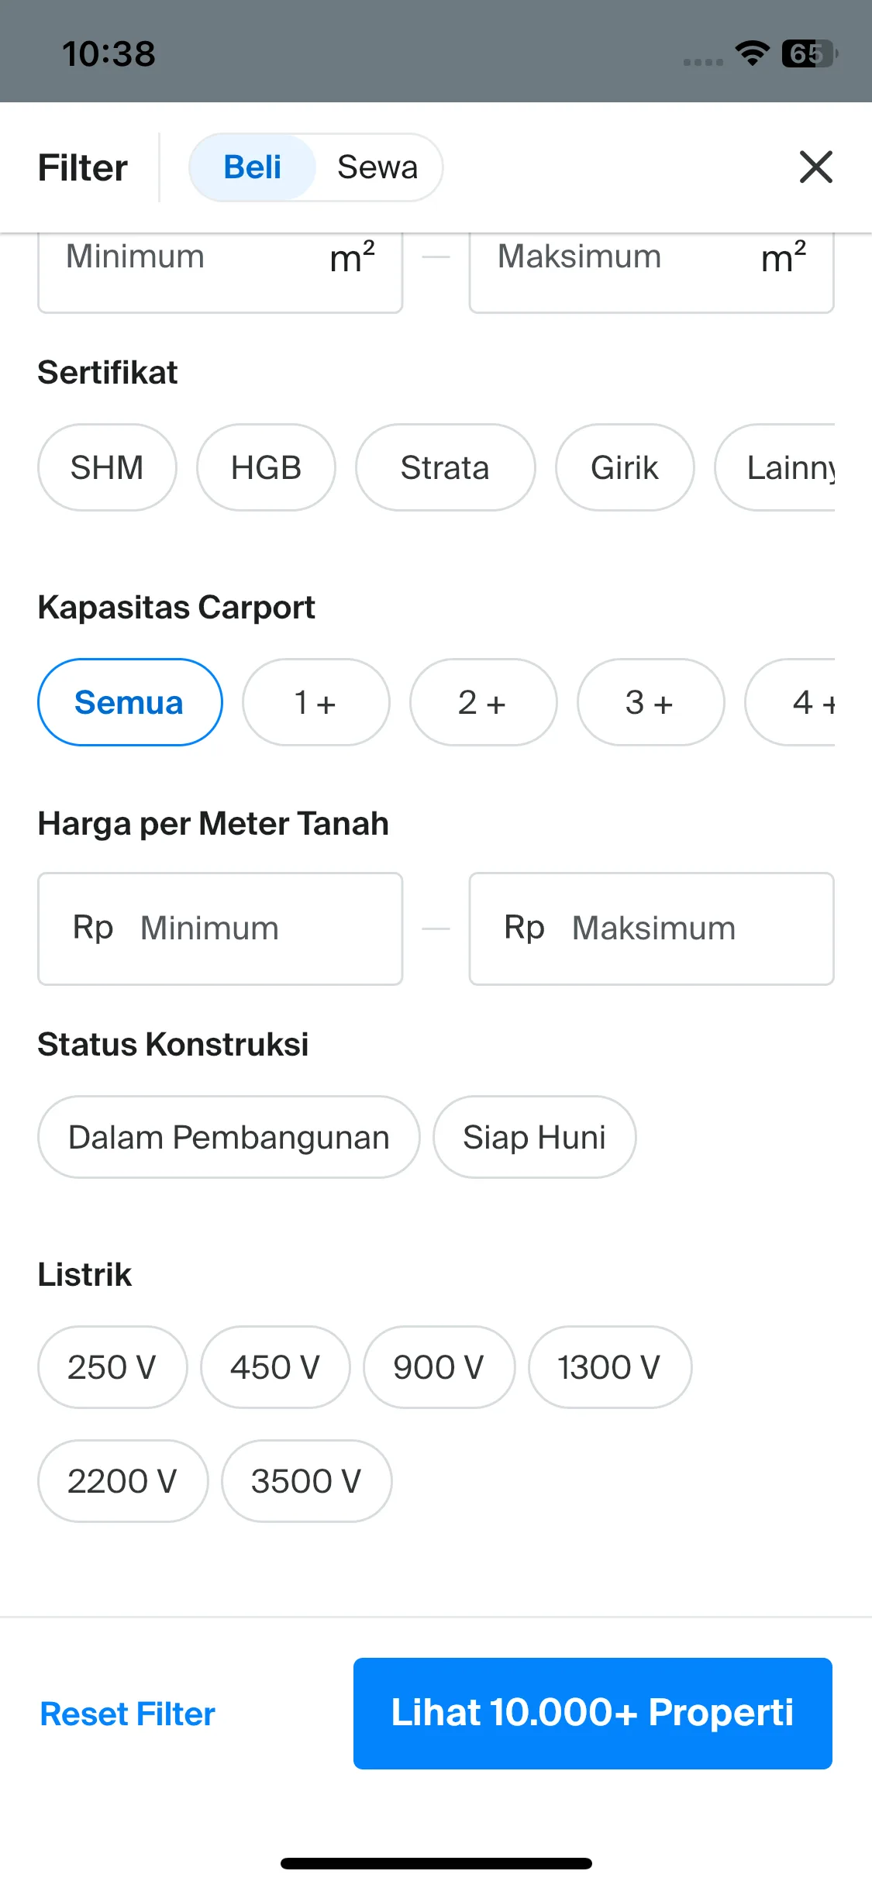Pick Girik certificate filter
The image size is (872, 1888).
625,467
